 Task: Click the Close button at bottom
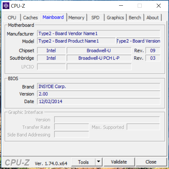151,162
